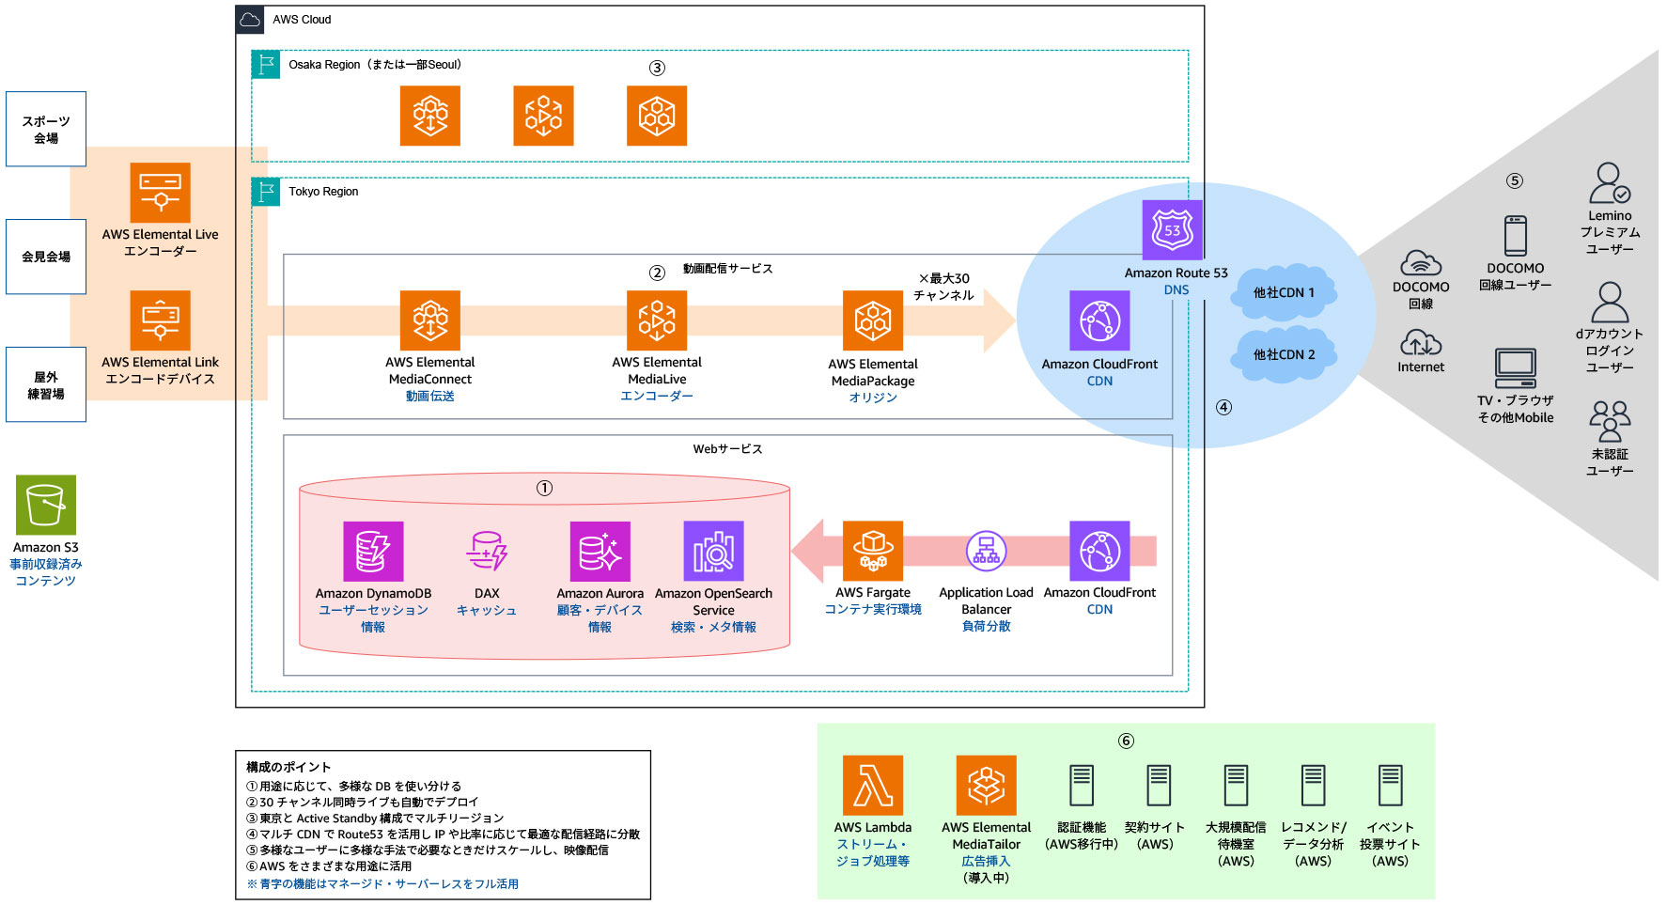Click the 未認証ユーザー group icon

pos(1610,421)
